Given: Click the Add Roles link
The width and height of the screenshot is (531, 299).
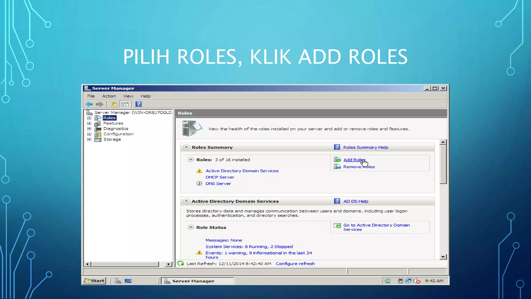Looking at the screenshot, I should pyautogui.click(x=354, y=160).
